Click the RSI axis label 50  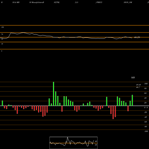pyautogui.click(x=2, y=39)
